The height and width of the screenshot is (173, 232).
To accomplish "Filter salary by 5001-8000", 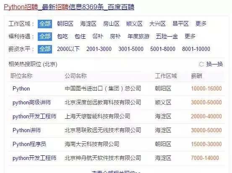I will tap(163, 49).
